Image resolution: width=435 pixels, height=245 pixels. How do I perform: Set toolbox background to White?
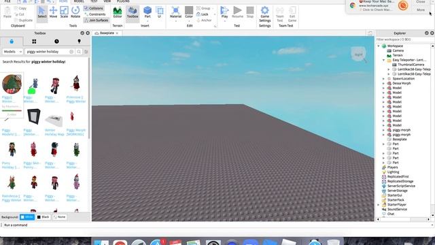27,217
